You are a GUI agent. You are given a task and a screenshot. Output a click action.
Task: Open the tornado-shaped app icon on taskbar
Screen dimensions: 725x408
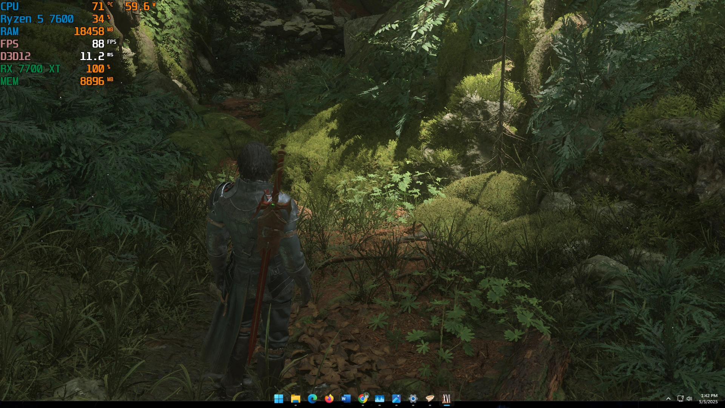[430, 399]
